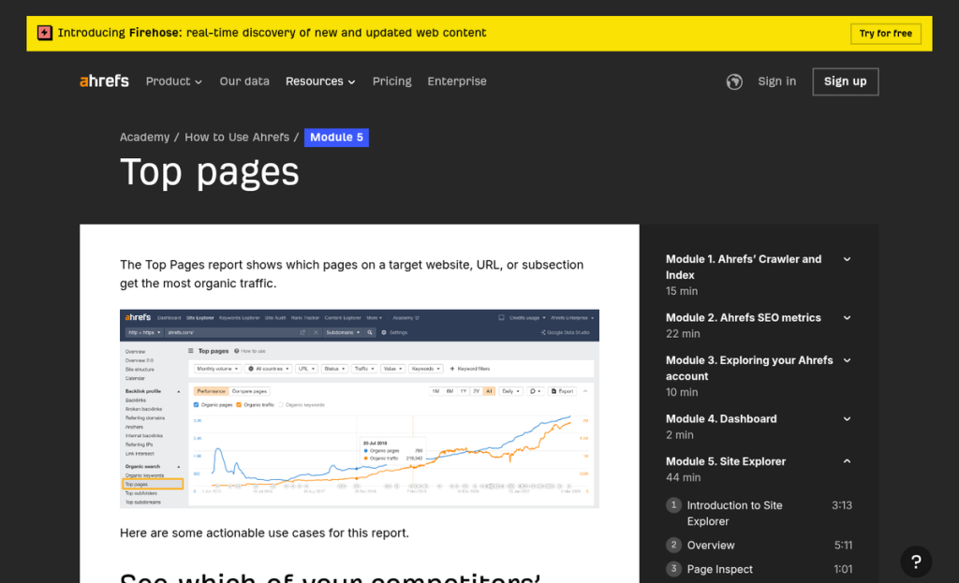This screenshot has width=959, height=583.
Task: Open the help question-mark bubble
Action: pos(916,561)
